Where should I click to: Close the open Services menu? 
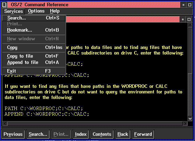(x=13, y=11)
